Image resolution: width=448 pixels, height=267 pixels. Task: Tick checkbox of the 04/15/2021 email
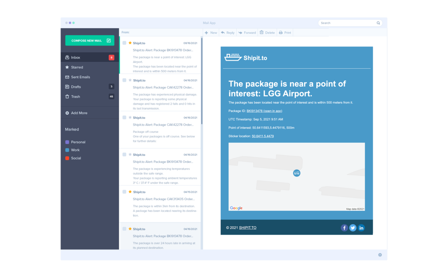pyautogui.click(x=124, y=192)
